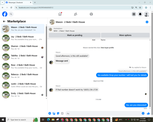
Task: Select the 'Yes, are you interested?' message bubble
Action: tap(136, 105)
